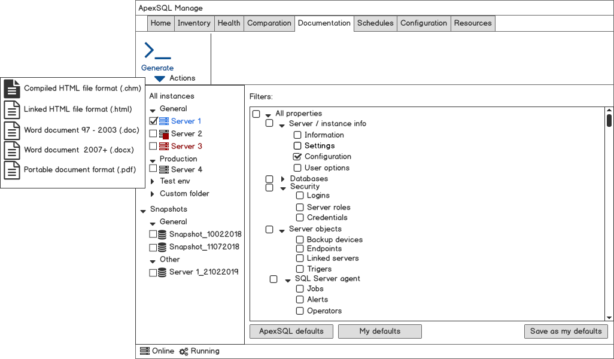This screenshot has width=614, height=359.
Task: Collapse the All properties tree
Action: 268,115
